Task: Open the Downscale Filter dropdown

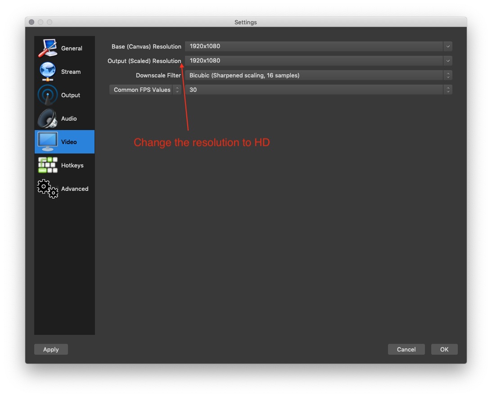Action: [x=448, y=75]
